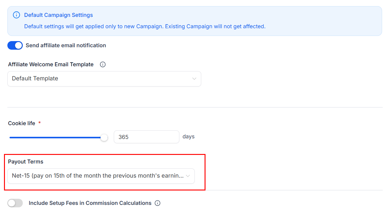Click the Include Setup Fees in Commission Calculations label
The image size is (387, 219).
pos(90,203)
